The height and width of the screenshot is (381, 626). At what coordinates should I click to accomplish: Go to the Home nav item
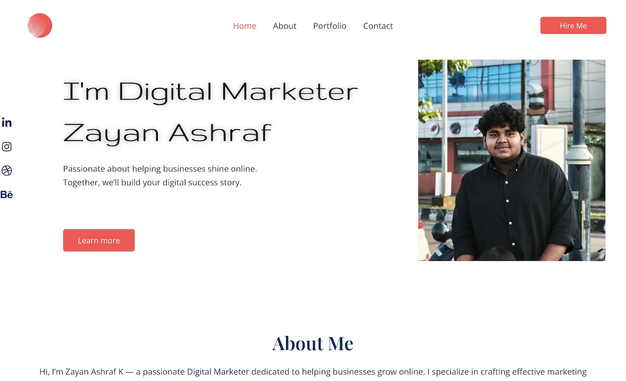coord(245,26)
